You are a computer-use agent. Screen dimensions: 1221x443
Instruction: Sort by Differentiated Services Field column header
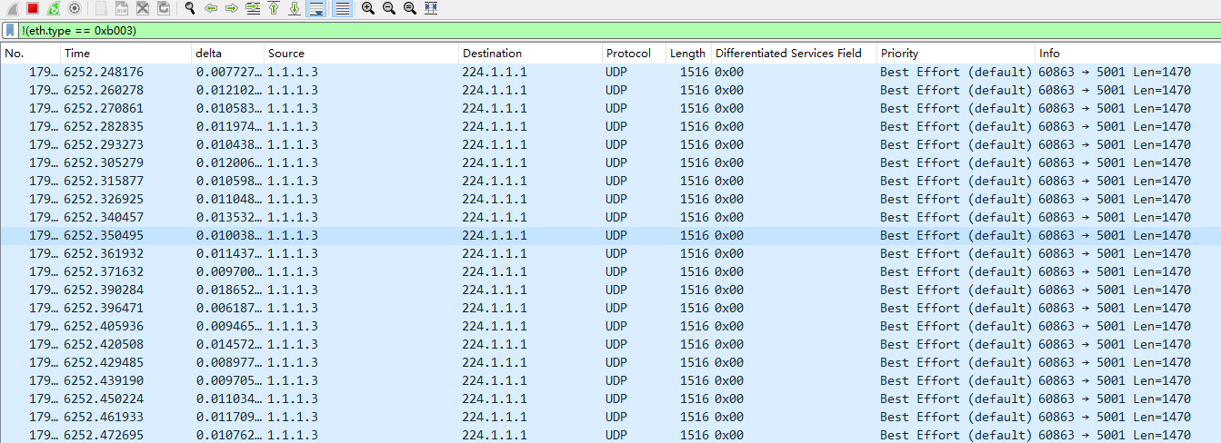point(794,54)
